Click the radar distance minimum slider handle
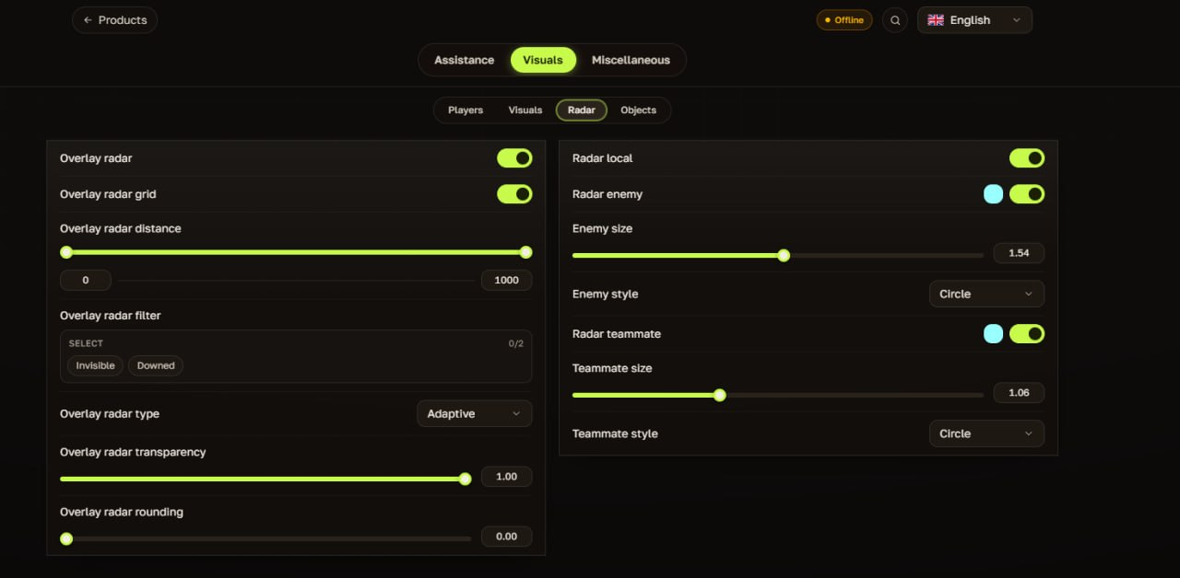The image size is (1180, 578). (66, 252)
